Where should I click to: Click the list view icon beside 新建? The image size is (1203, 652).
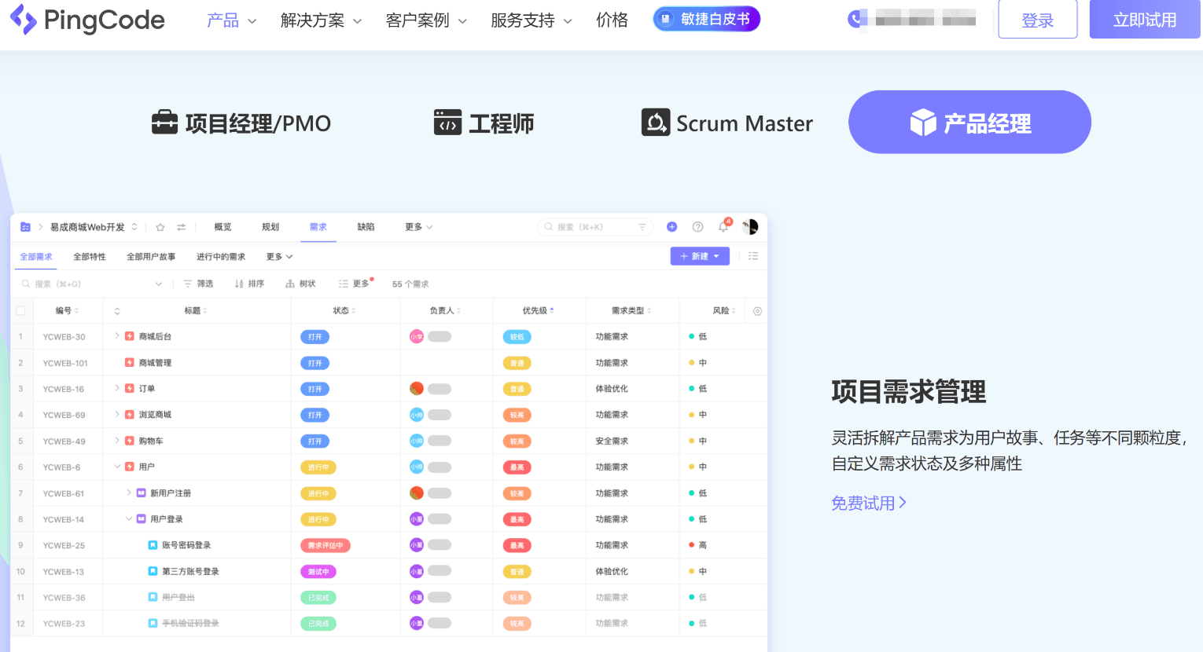click(753, 256)
